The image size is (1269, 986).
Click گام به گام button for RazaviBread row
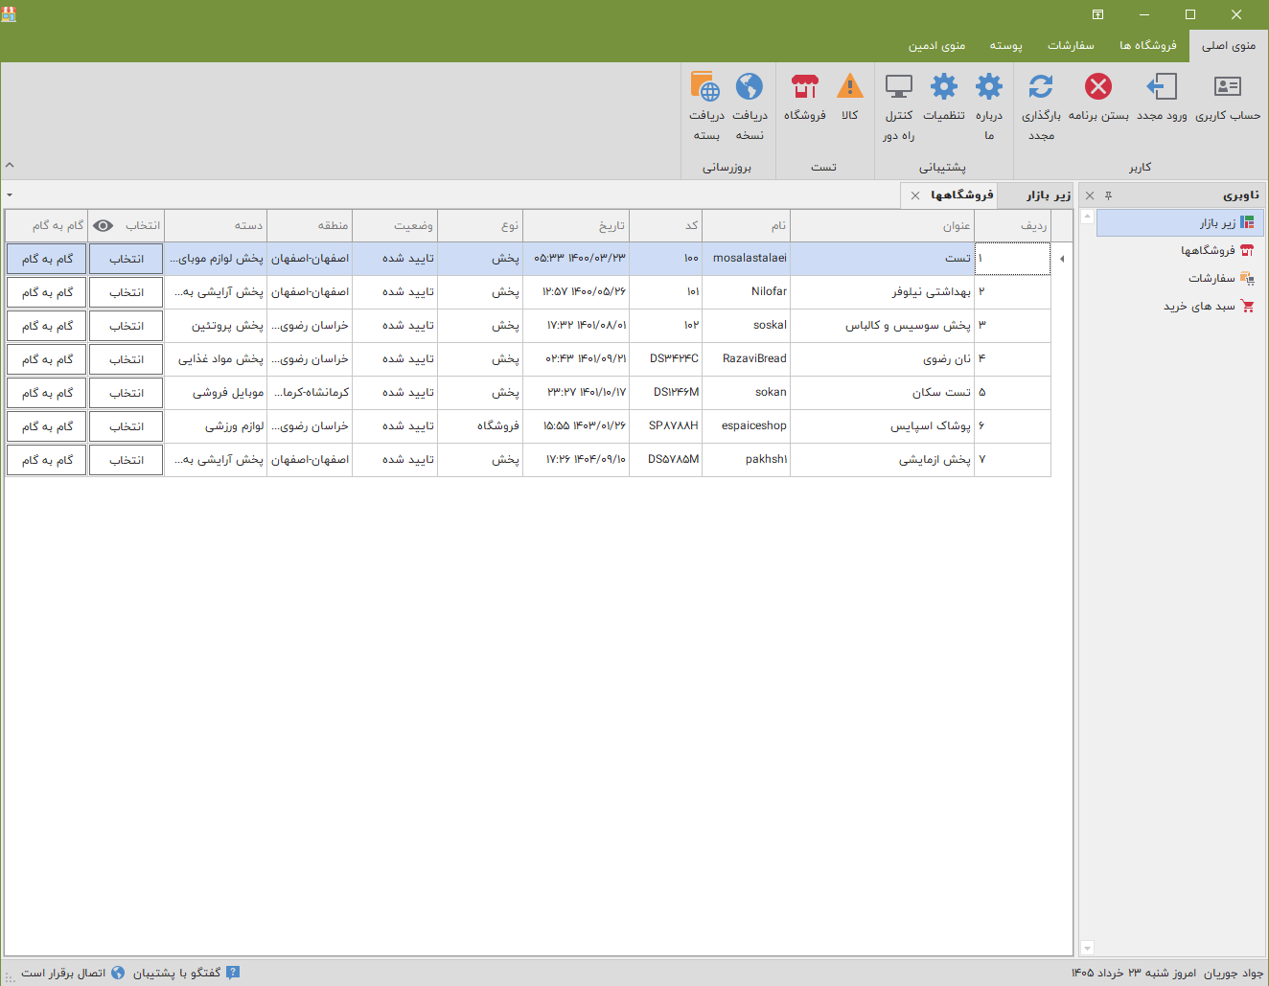coord(47,359)
